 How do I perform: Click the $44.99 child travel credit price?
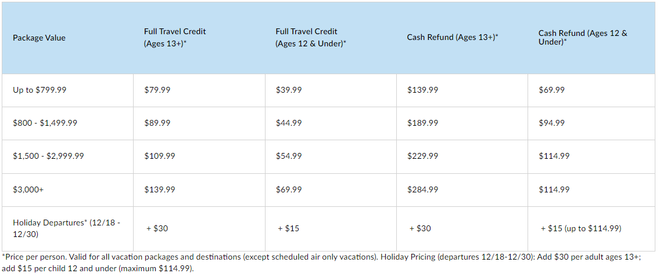[x=289, y=123]
